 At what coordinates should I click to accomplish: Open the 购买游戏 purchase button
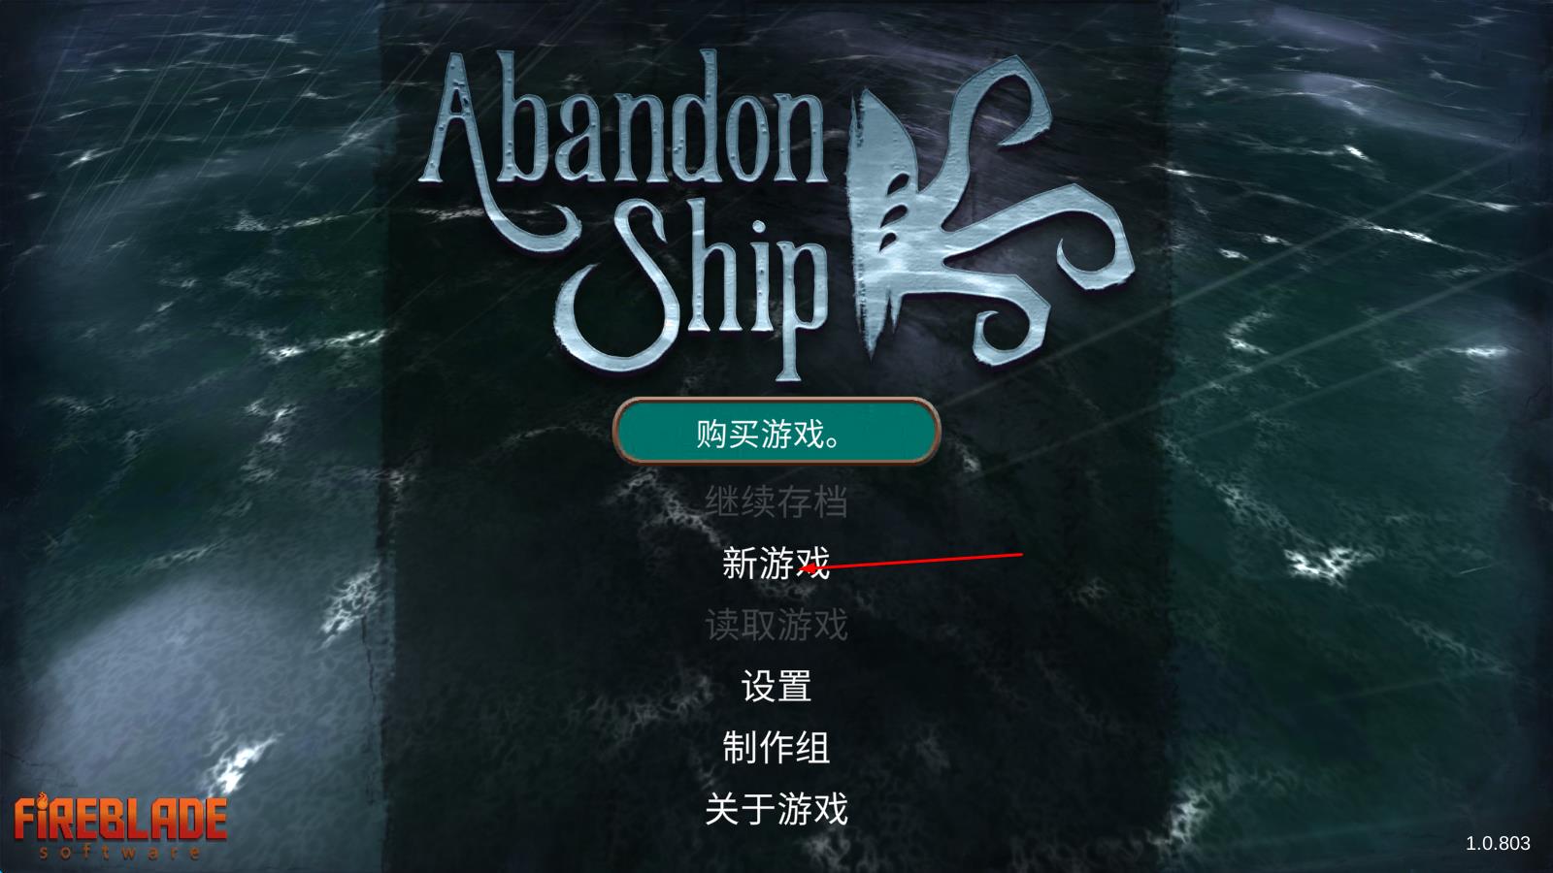[776, 432]
